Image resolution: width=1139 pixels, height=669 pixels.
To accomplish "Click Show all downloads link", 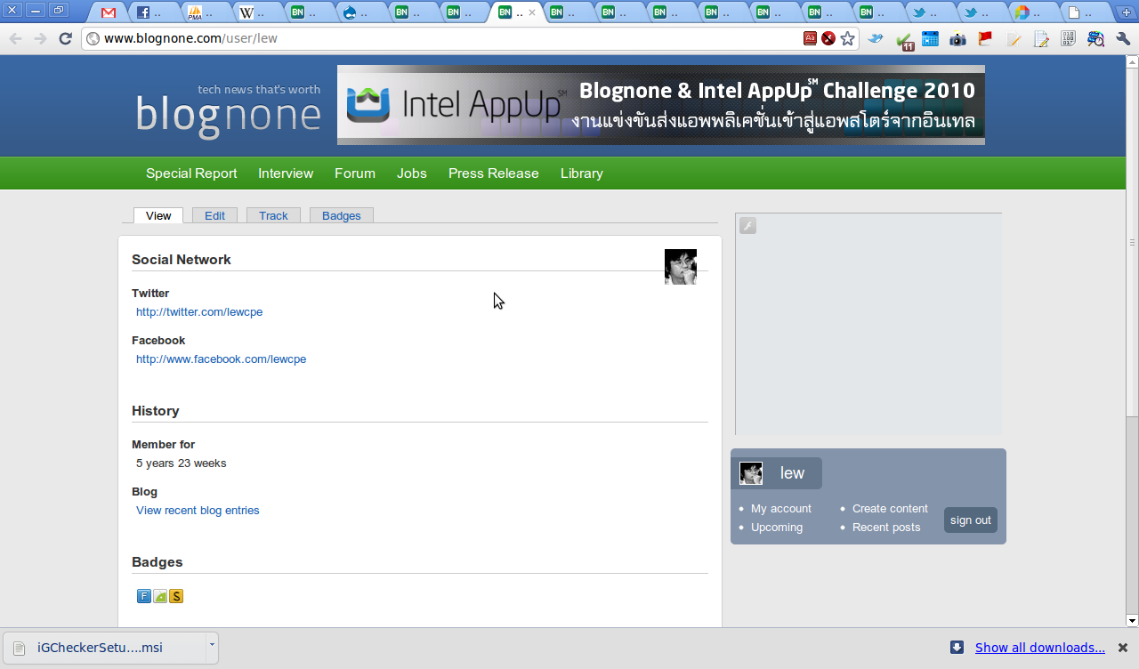I will tap(1040, 648).
